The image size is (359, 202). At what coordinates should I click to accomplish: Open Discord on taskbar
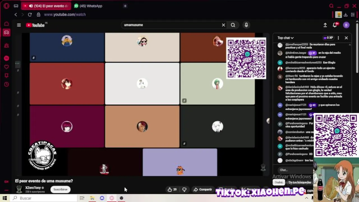[x=102, y=198]
